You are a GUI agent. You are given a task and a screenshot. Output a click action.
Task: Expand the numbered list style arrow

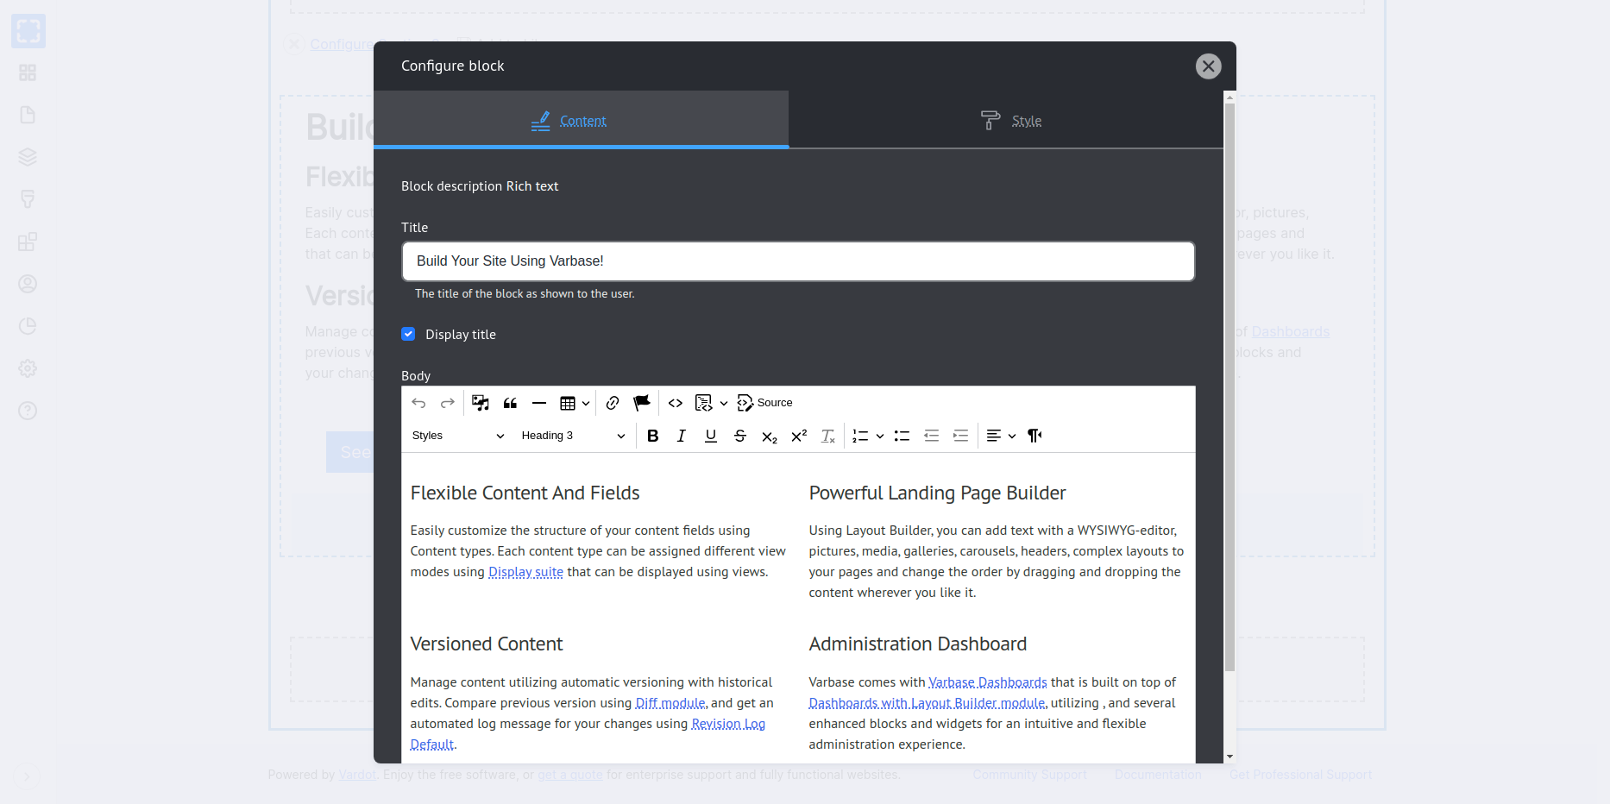coord(880,436)
